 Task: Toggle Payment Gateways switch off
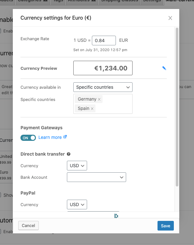(28, 138)
